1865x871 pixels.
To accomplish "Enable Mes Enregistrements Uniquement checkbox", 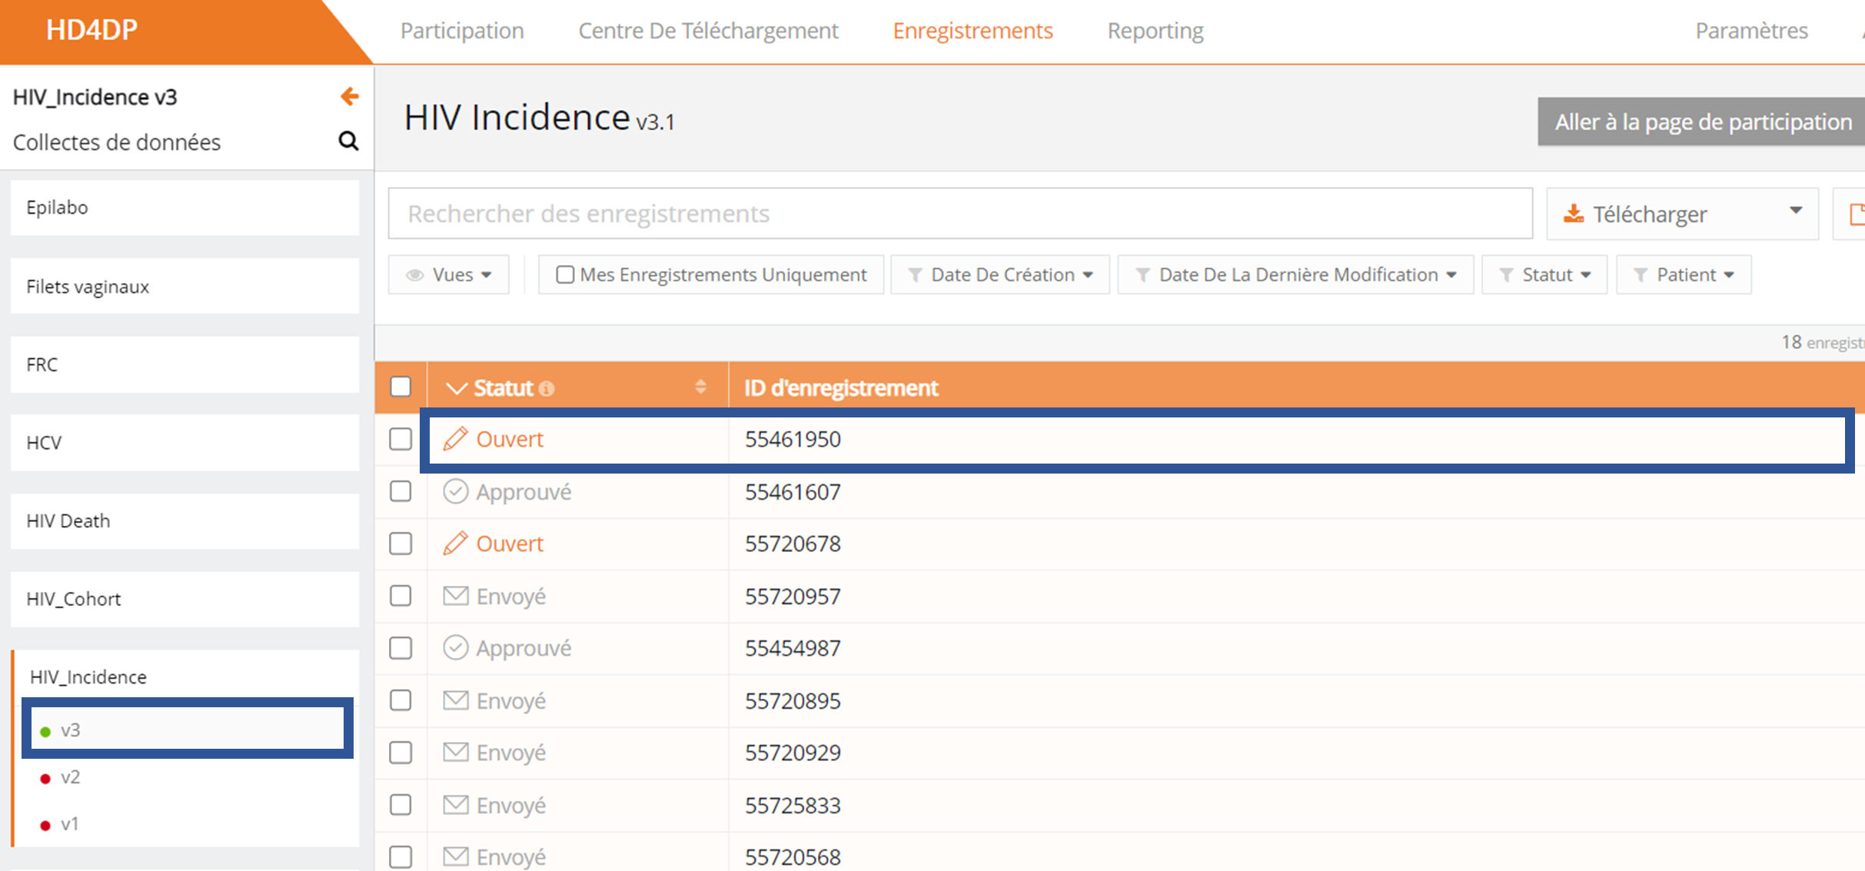I will (x=565, y=274).
